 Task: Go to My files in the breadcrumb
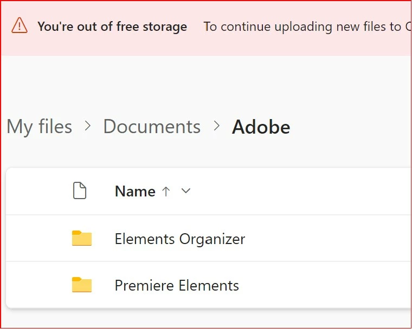[x=39, y=127]
